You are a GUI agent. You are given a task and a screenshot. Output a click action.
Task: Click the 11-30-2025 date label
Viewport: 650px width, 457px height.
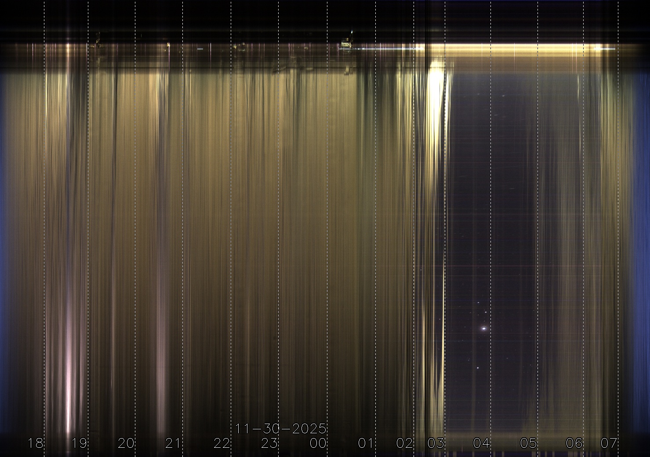(281, 428)
